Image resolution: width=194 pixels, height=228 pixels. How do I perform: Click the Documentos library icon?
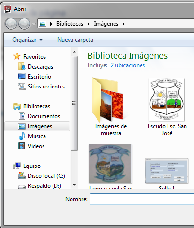coord(22,116)
